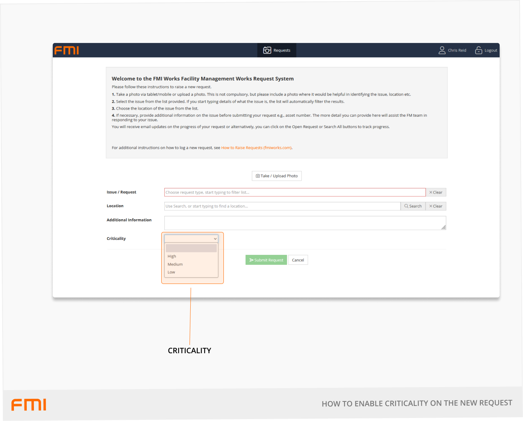523x421 pixels.
Task: Click the Location search field
Action: [x=282, y=206]
